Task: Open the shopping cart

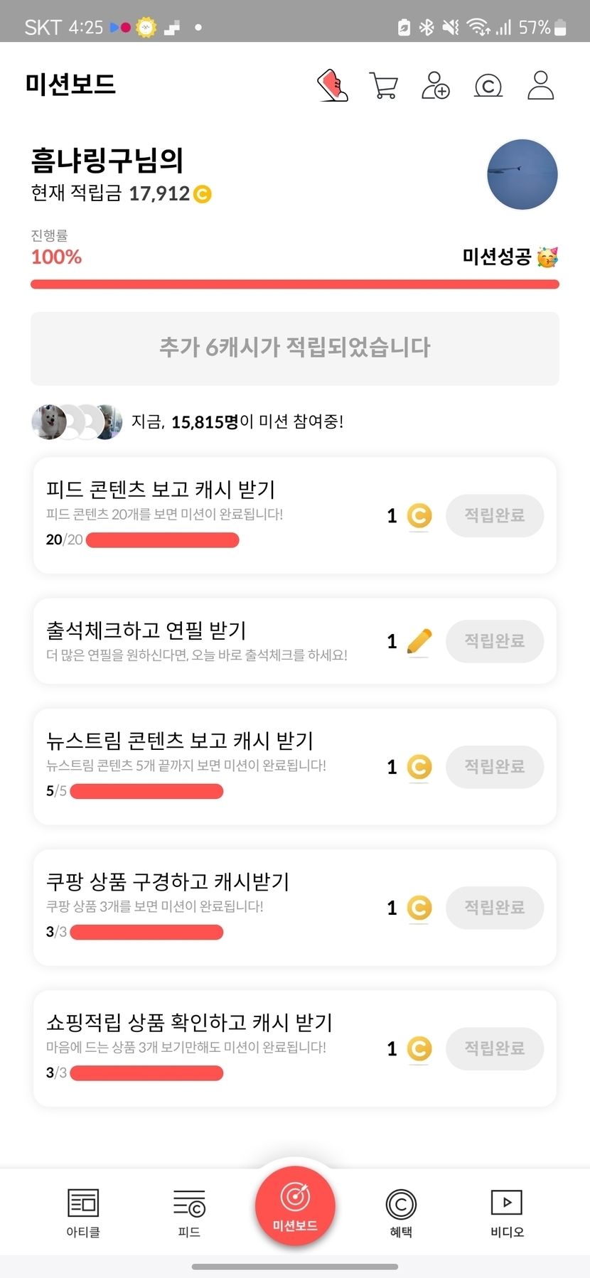Action: 384,85
